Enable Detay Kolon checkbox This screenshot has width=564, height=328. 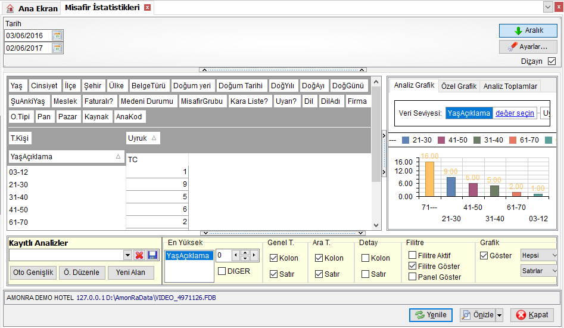(365, 258)
